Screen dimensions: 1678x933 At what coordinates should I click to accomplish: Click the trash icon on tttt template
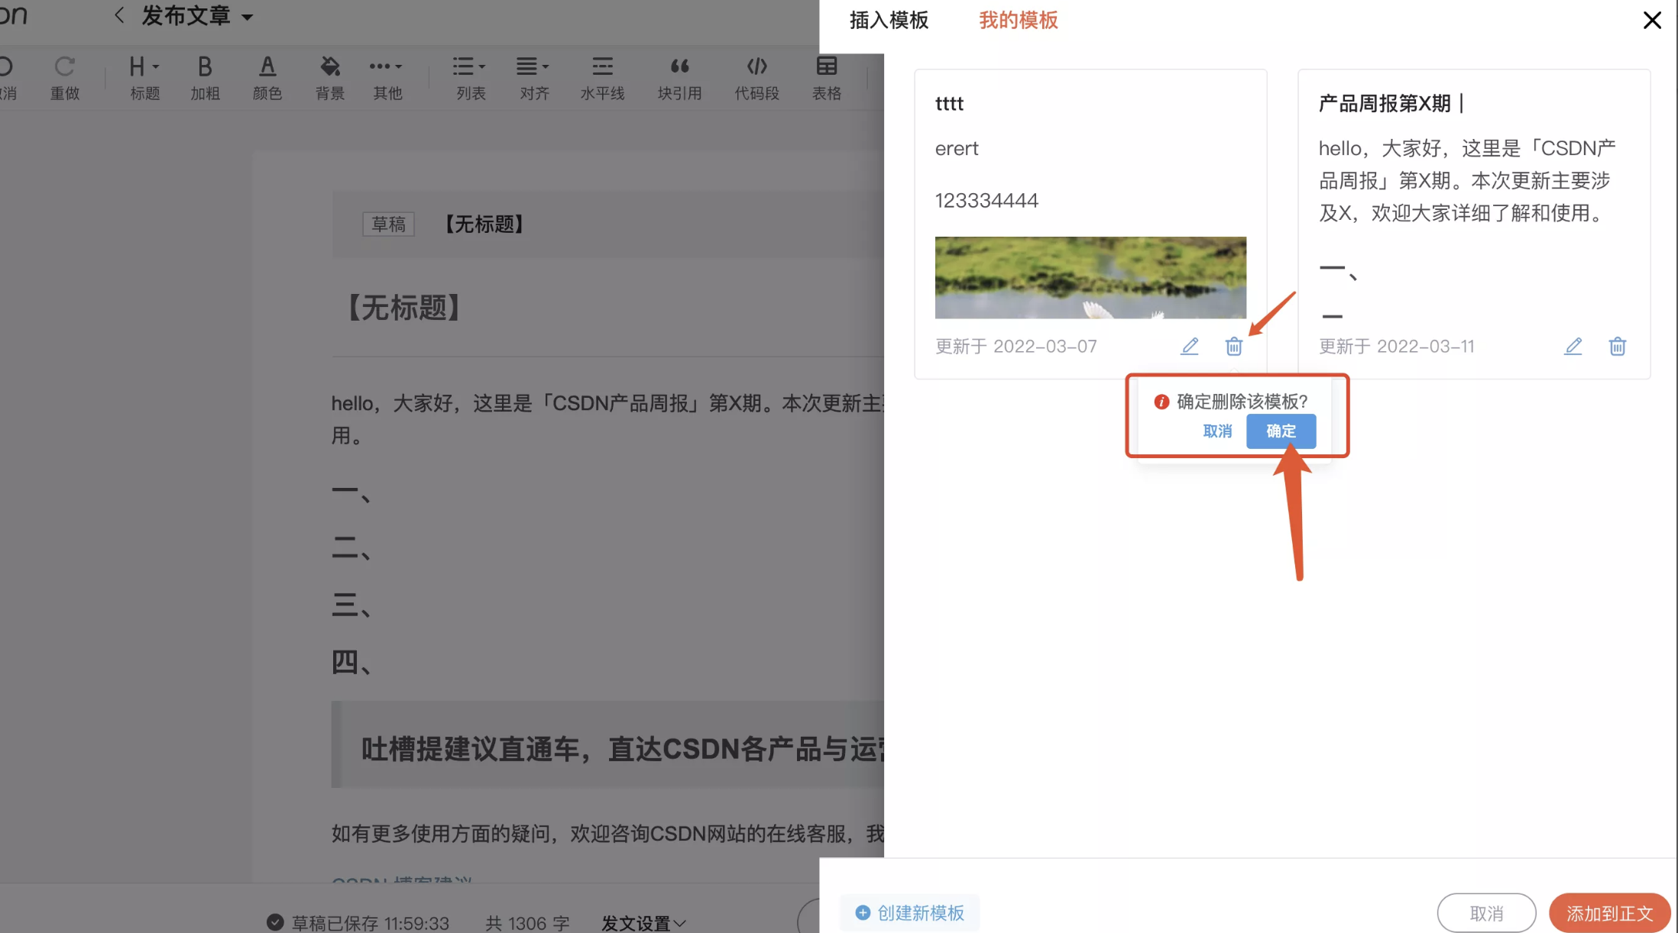click(1233, 346)
